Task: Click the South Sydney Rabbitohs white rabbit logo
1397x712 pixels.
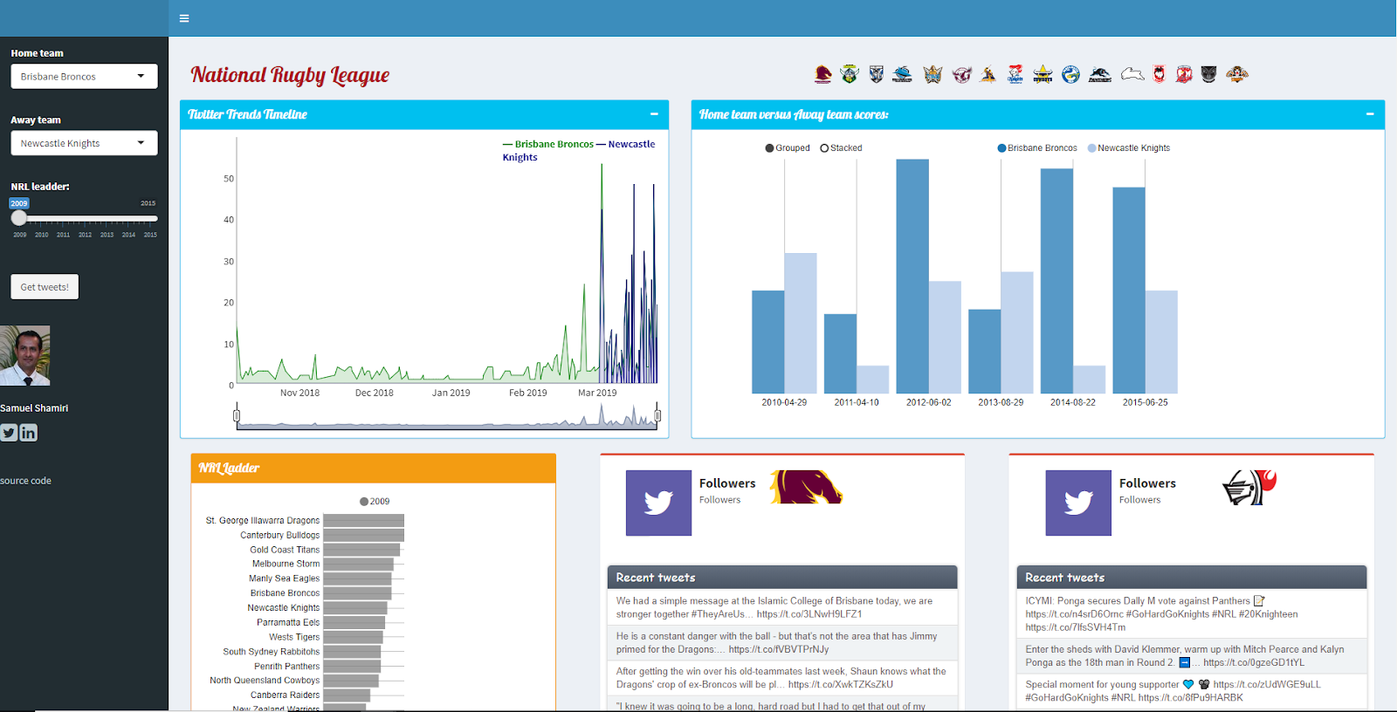Action: pos(1132,74)
